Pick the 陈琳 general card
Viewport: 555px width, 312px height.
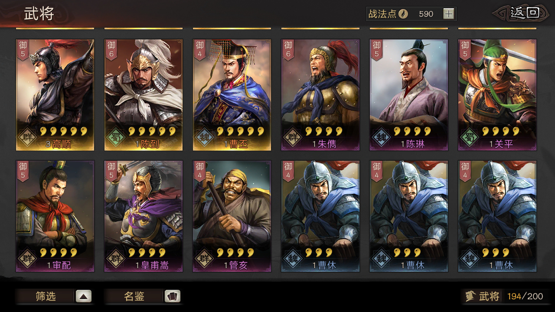click(409, 95)
